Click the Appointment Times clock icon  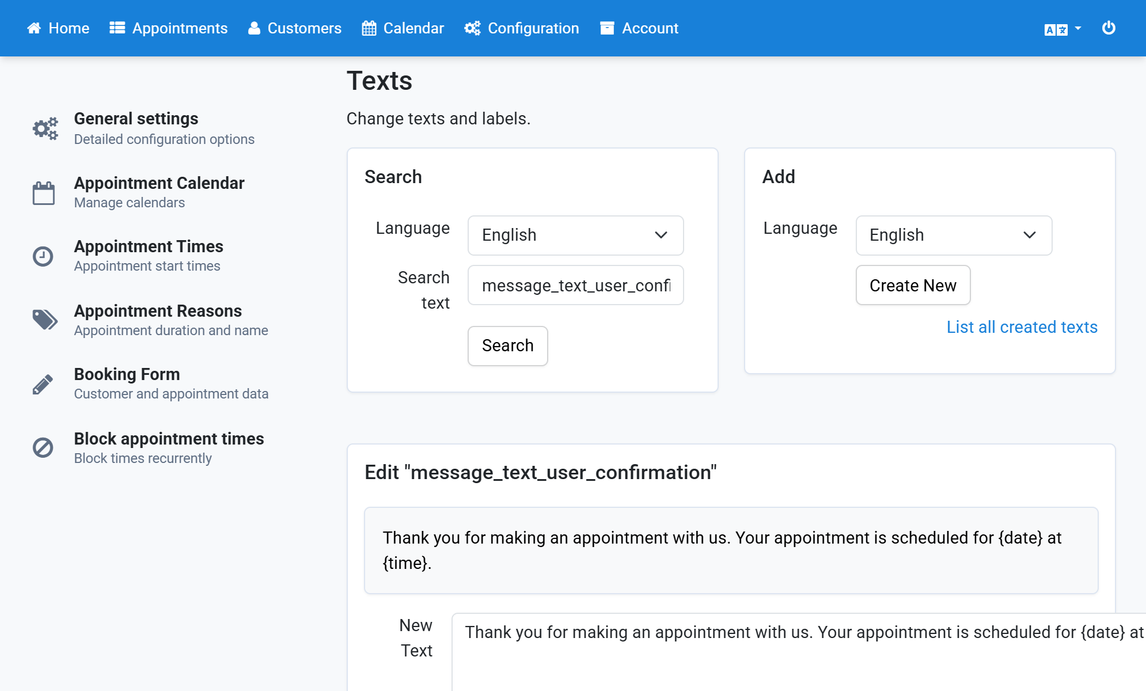point(43,256)
